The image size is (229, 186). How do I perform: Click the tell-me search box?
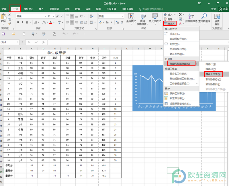tap(152, 9)
